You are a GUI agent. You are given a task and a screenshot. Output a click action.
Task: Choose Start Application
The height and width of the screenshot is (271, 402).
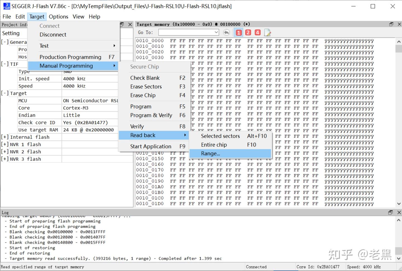(x=154, y=146)
